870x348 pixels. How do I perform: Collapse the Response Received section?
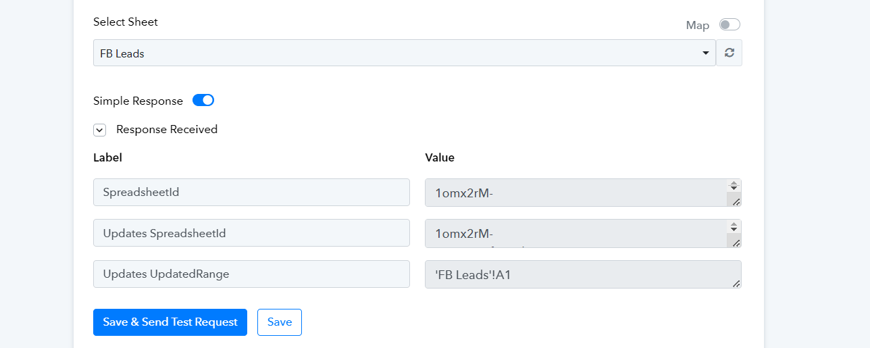coord(100,130)
